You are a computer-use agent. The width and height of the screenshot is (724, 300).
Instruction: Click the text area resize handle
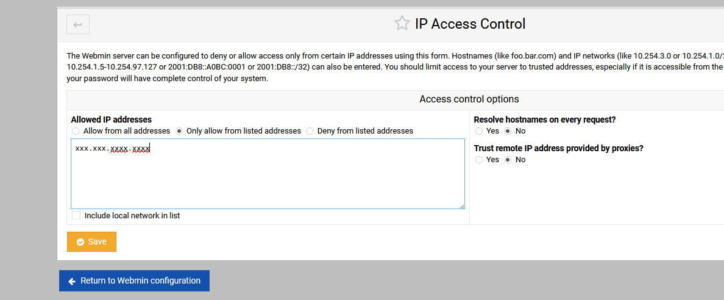pos(461,206)
